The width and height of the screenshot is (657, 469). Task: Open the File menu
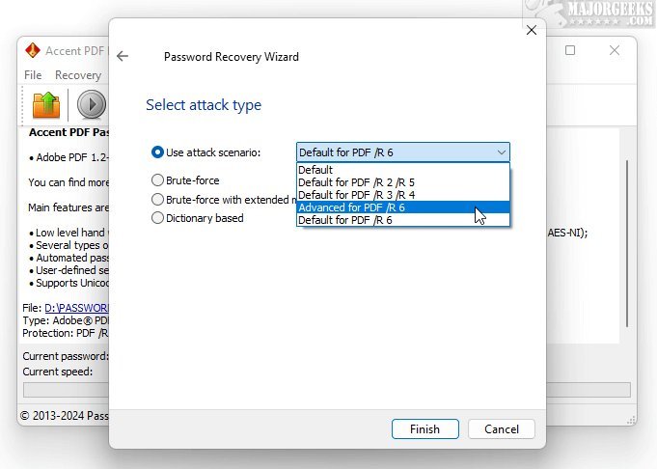click(x=33, y=75)
